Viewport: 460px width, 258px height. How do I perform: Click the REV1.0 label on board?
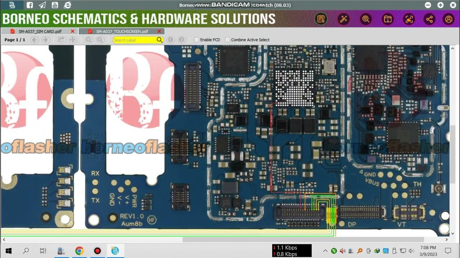132,216
